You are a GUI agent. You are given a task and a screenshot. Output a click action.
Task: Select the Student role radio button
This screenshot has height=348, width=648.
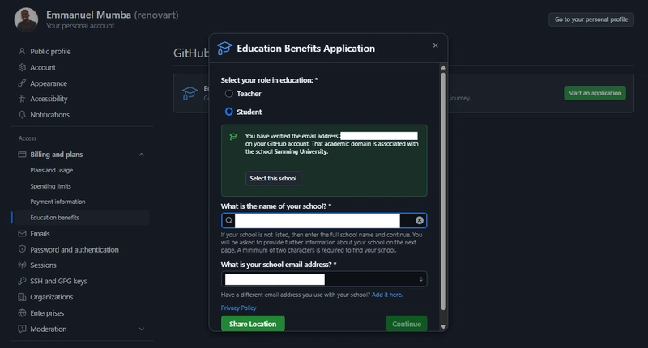point(228,112)
